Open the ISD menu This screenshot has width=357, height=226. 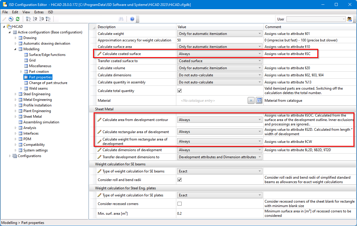[x=50, y=12]
